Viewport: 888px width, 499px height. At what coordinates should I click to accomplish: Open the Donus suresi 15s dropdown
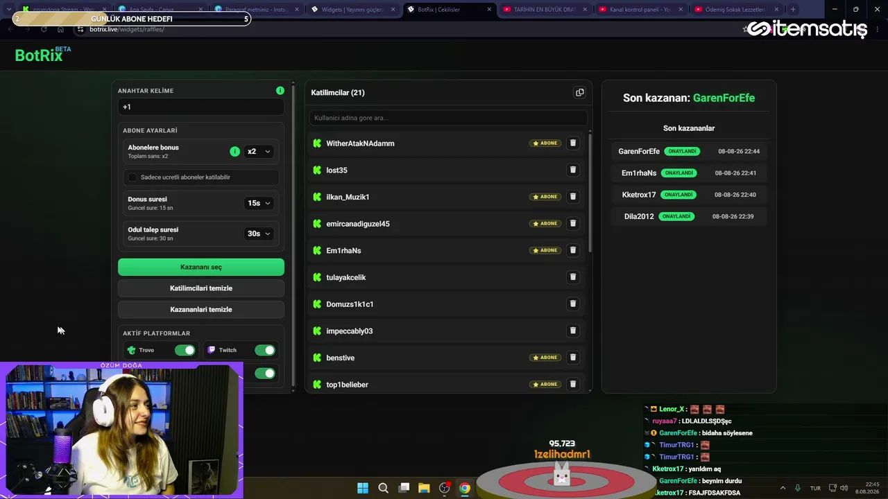[259, 203]
